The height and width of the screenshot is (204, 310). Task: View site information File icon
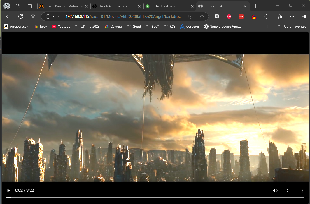coord(52,16)
